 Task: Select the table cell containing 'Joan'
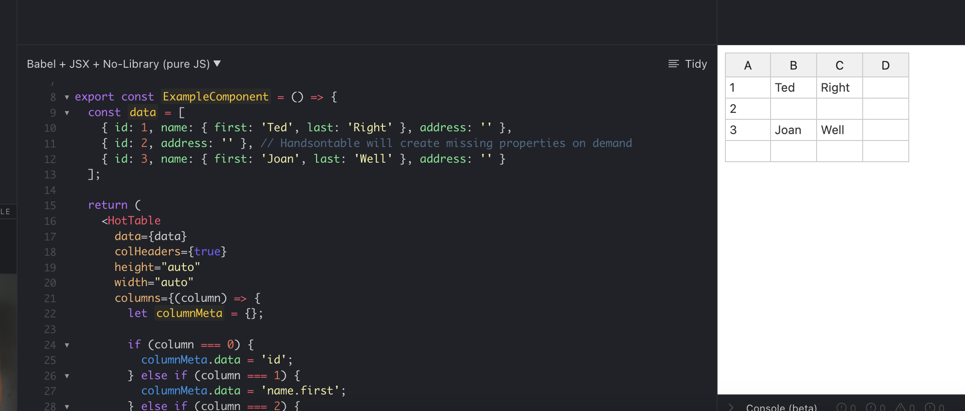tap(794, 130)
